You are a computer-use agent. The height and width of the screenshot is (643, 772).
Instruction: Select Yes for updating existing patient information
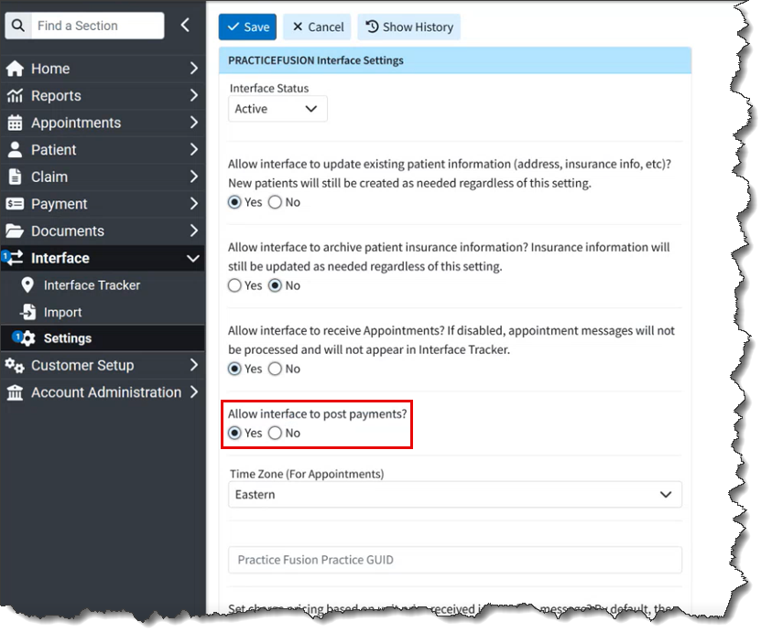(x=234, y=202)
